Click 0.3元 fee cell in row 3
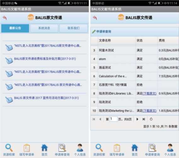The image size is (179, 158). pyautogui.click(x=169, y=50)
